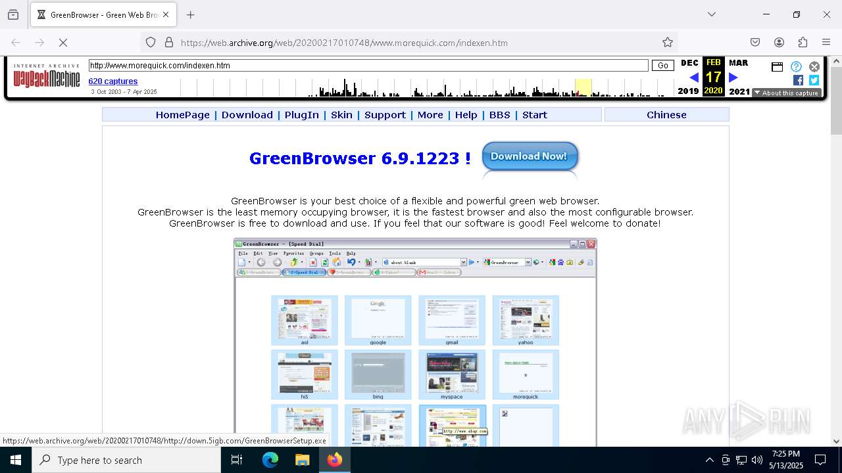Click the Download Now! button

530,156
